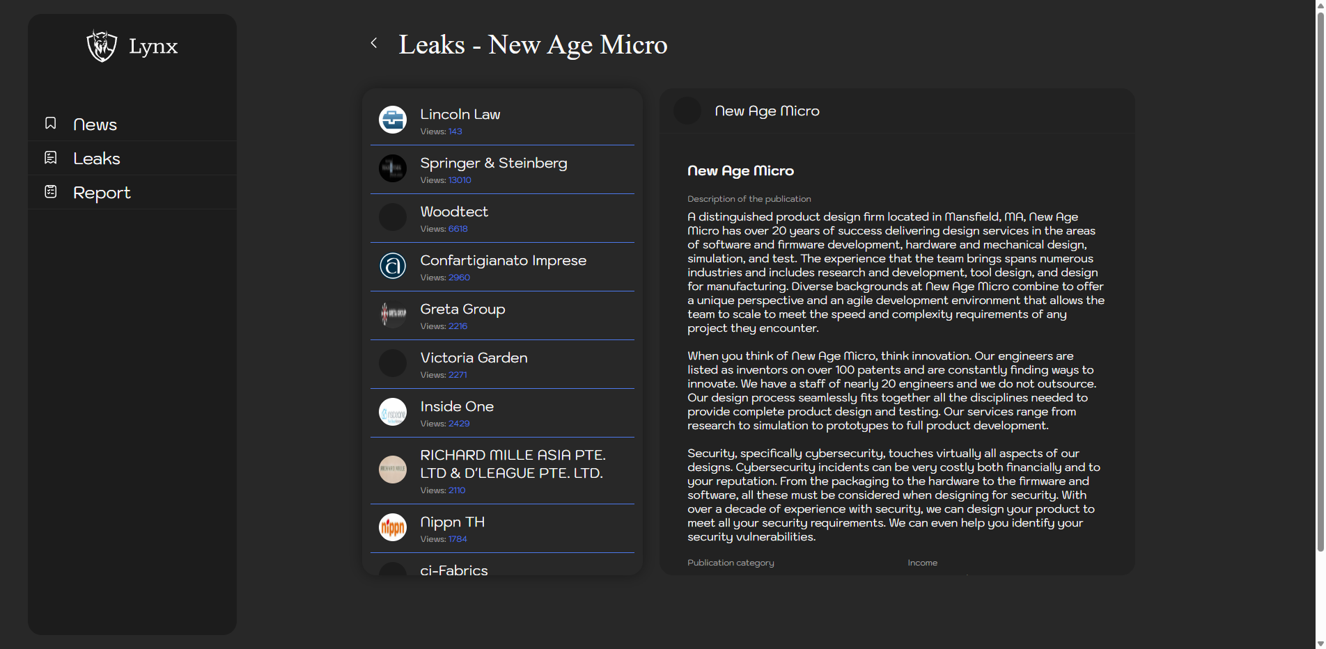Click the Lynx shield logo icon
Screen dimensions: 1326x649
pyautogui.click(x=102, y=47)
